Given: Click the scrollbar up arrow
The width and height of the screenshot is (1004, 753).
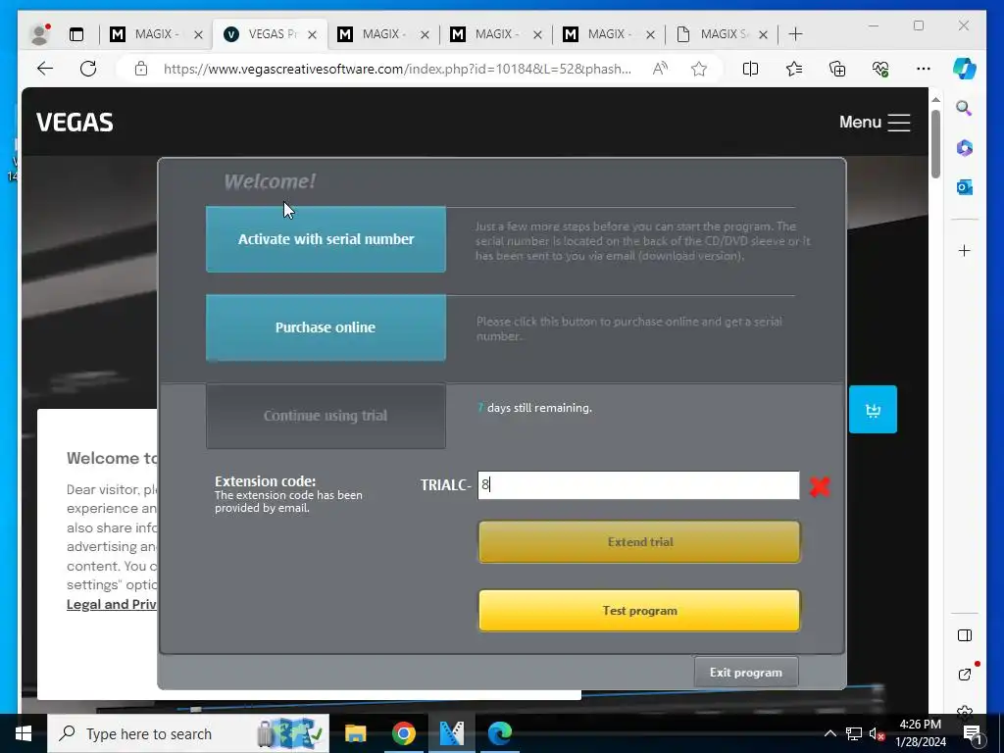Looking at the screenshot, I should coord(935,99).
